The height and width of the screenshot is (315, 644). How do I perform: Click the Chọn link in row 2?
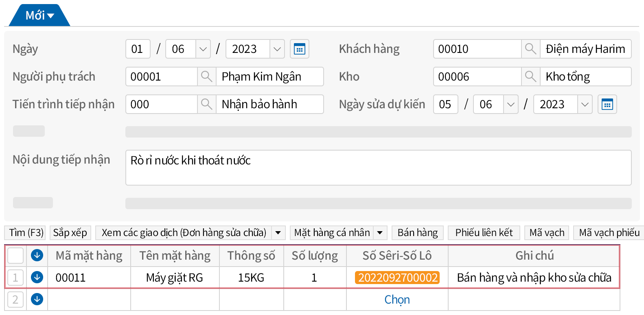(397, 300)
